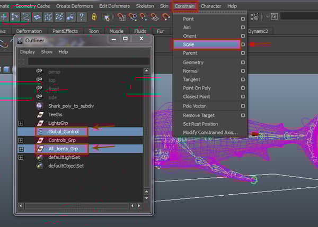The width and height of the screenshot is (318, 227).
Task: Open the Parent constraint option box
Action: click(x=243, y=53)
